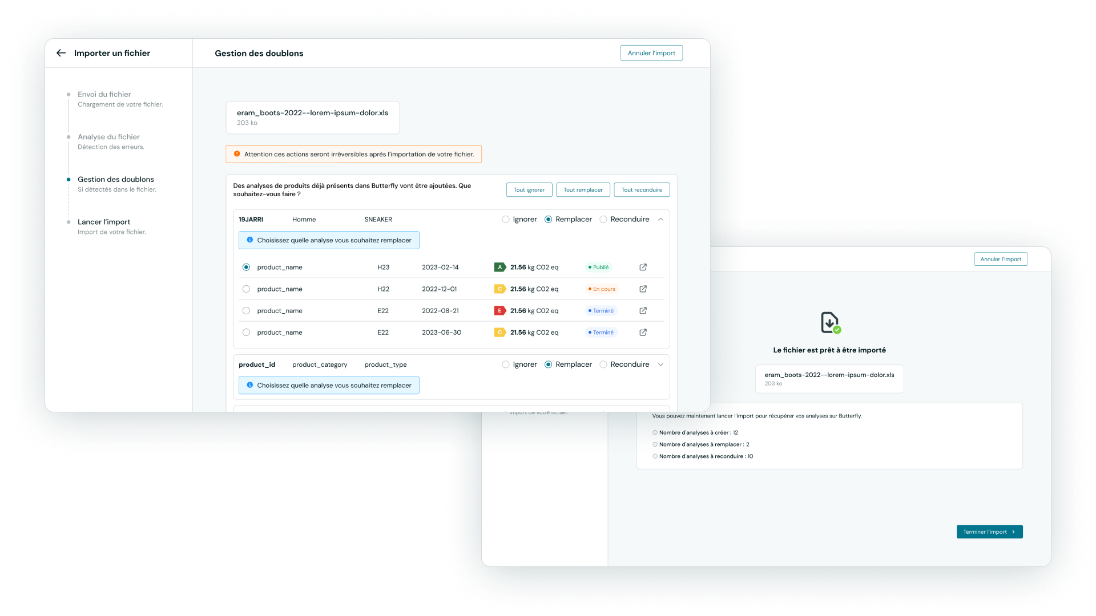Image resolution: width=1096 pixels, height=616 pixels.
Task: Click the file card in the front window
Action: [312, 117]
